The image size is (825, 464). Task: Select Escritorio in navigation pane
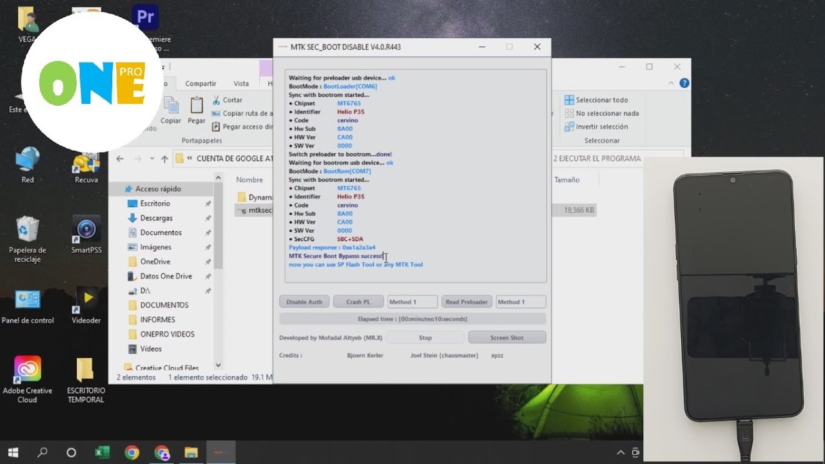point(155,204)
